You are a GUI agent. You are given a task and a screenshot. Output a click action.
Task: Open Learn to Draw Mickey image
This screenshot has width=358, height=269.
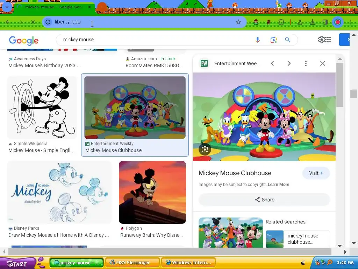point(59,192)
